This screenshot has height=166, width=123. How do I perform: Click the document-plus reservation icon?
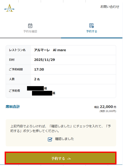click(92, 26)
